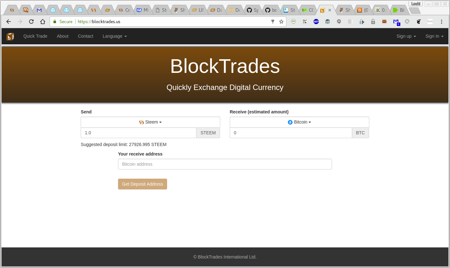
Task: Expand the Sign up dropdown
Action: 406,36
